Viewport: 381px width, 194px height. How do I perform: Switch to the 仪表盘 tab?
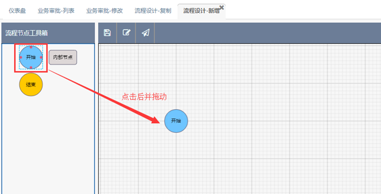point(17,11)
